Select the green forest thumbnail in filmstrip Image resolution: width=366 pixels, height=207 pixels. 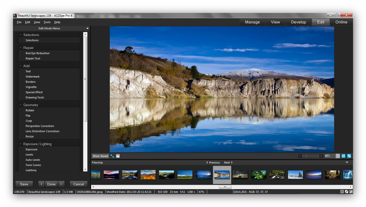click(259, 175)
